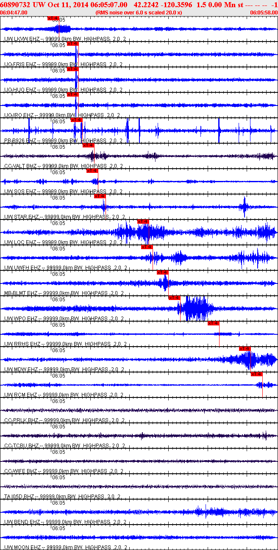
Task: Click the red pick flag above CC VALT label
Action: (x=88, y=145)
